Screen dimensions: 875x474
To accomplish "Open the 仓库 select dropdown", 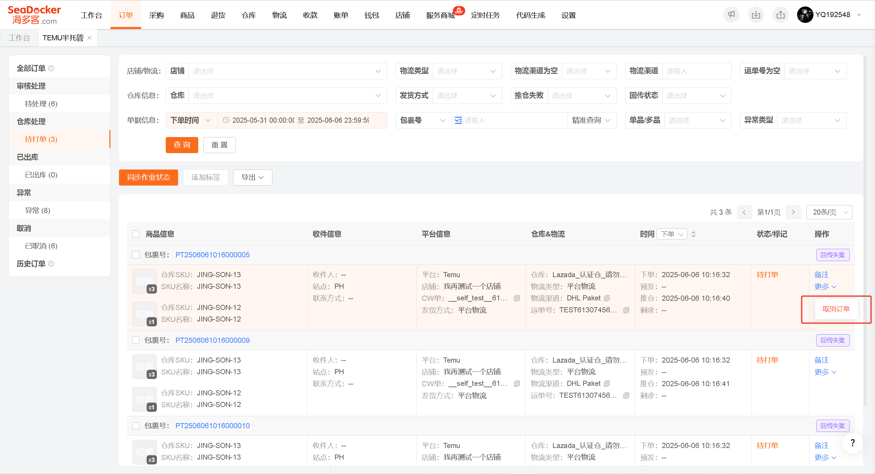I will (288, 96).
